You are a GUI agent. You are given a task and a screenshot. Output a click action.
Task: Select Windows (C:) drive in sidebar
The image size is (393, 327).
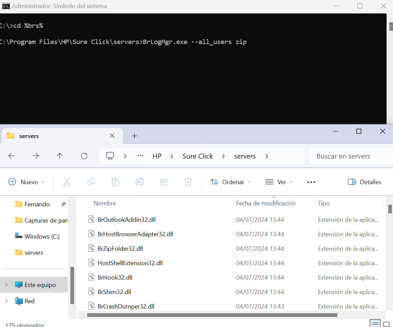[x=37, y=237]
